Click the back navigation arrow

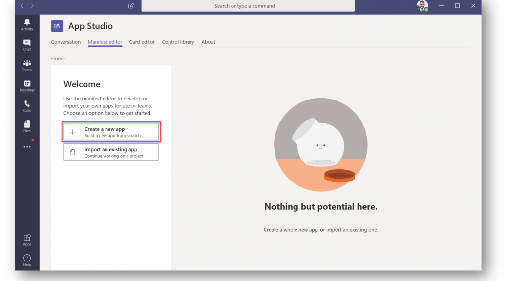point(22,6)
